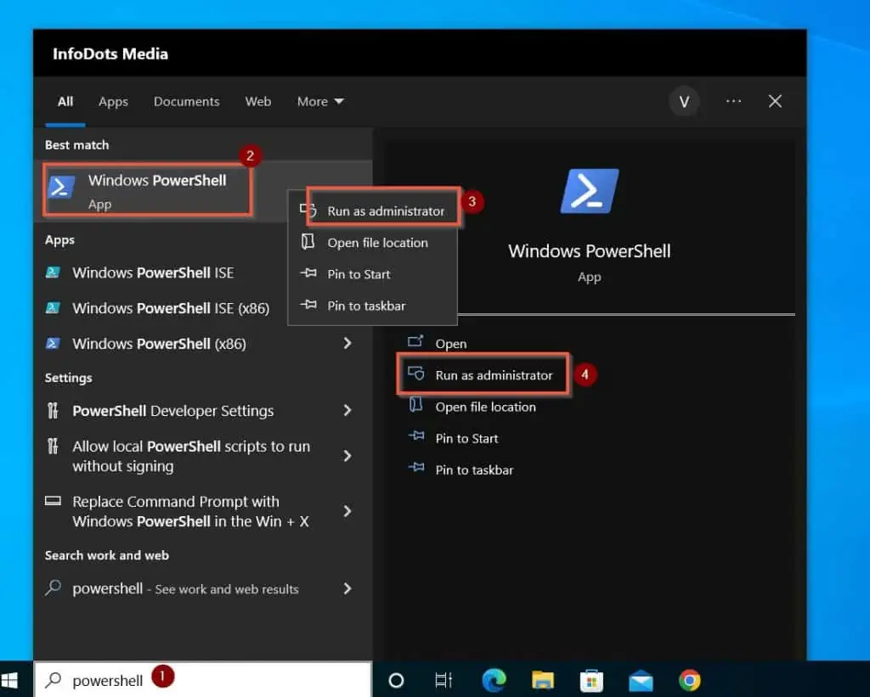Screen dimensions: 870x697
Task: Open the PowerShell Developer Settings result
Action: point(202,411)
